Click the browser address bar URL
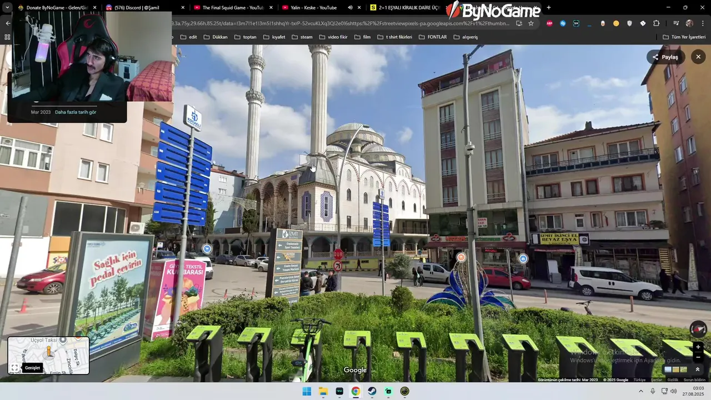This screenshot has height=400, width=711. (x=342, y=23)
